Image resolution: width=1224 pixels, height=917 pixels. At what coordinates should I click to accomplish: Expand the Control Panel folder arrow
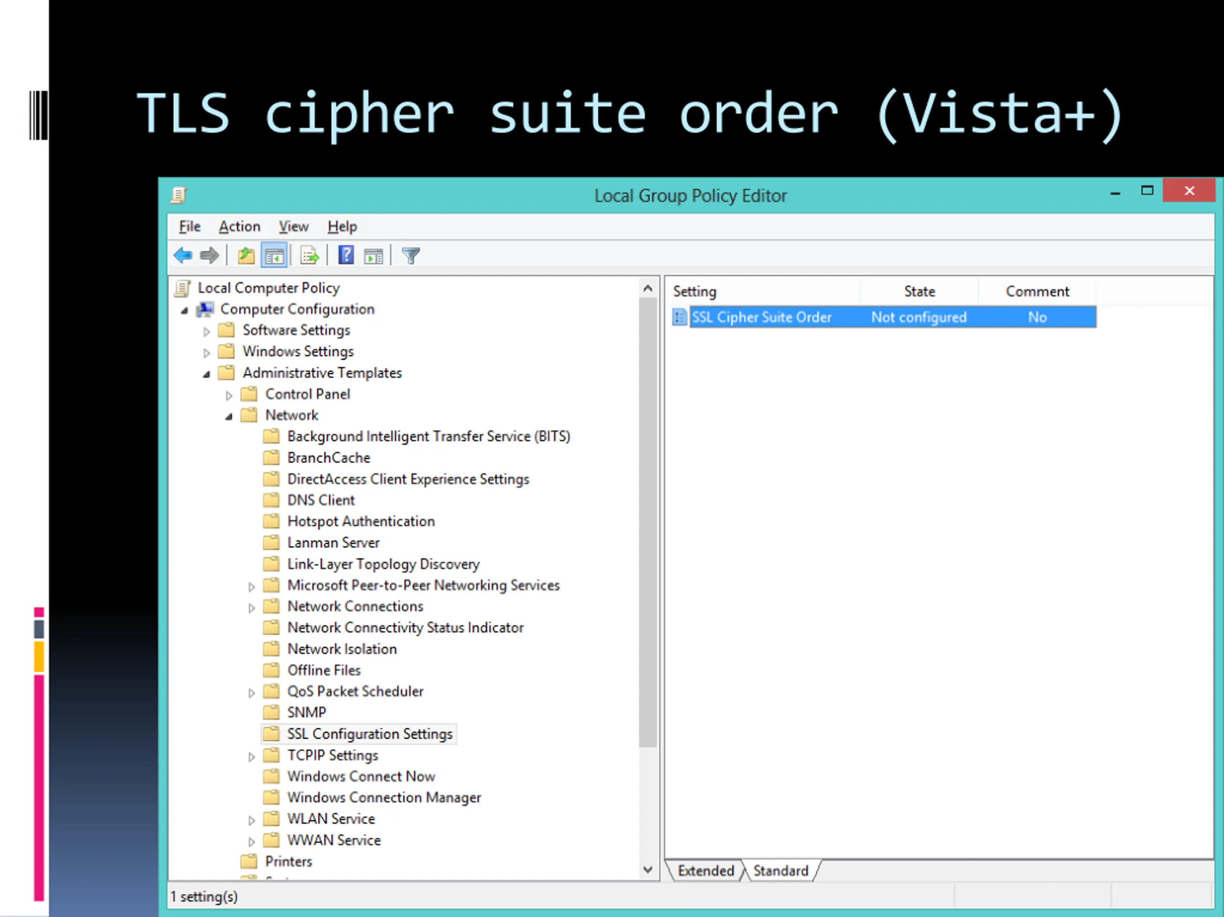[229, 396]
